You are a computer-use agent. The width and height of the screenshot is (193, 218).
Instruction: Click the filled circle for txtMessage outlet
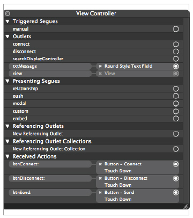pyautogui.click(x=176, y=66)
